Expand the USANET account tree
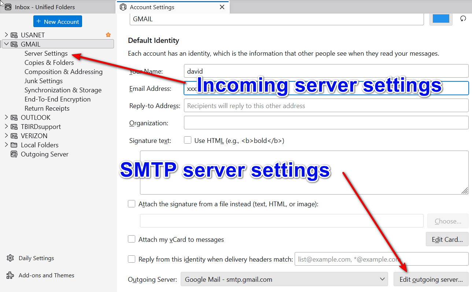The height and width of the screenshot is (292, 472). tap(6, 35)
